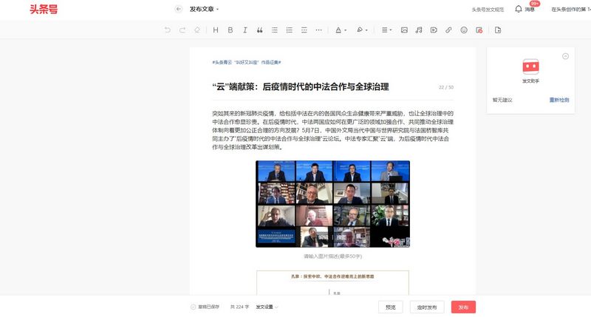Image resolution: width=591 pixels, height=317 pixels.
Task: Click the 暂无建议 text
Action: click(502, 100)
